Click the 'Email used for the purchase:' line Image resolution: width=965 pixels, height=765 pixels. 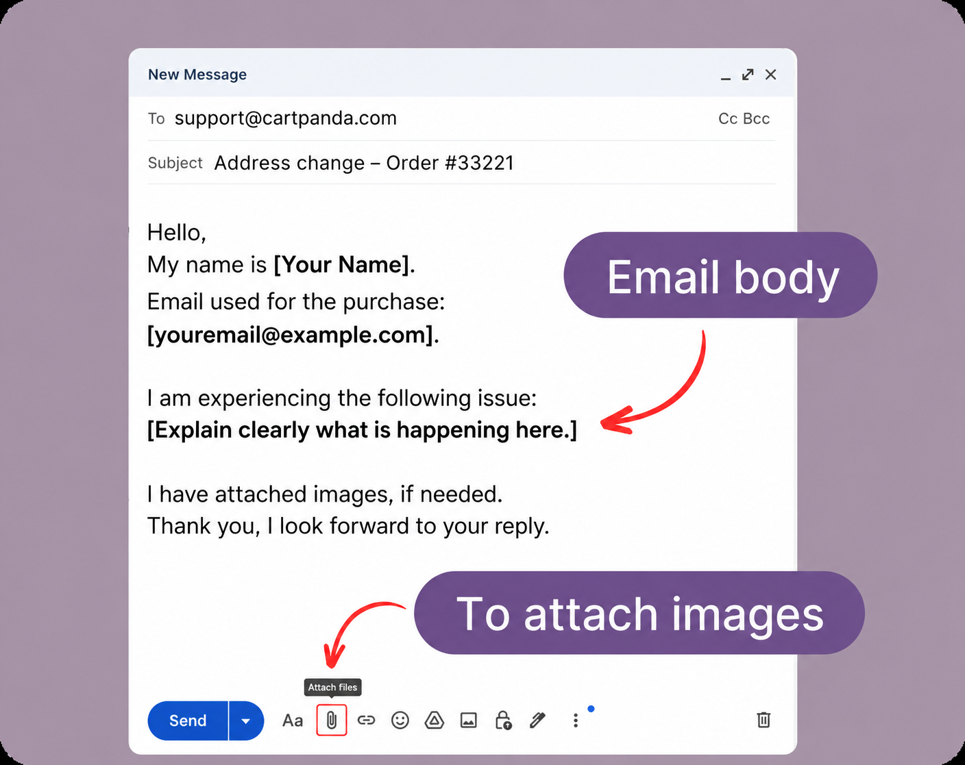coord(296,302)
